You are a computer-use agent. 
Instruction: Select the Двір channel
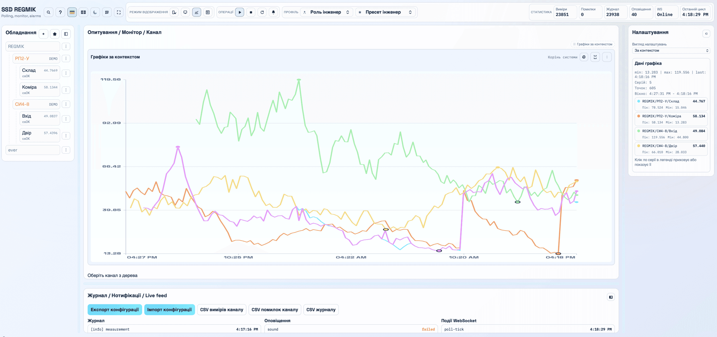click(40, 135)
